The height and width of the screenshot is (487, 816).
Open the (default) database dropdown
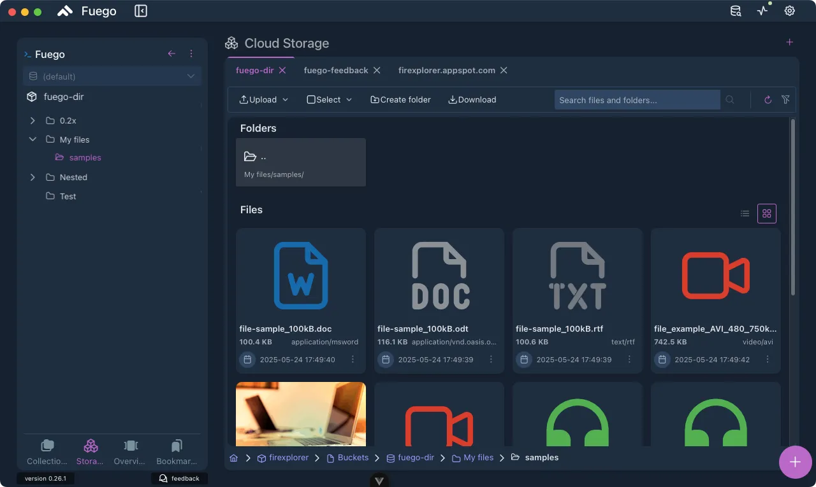pyautogui.click(x=112, y=76)
